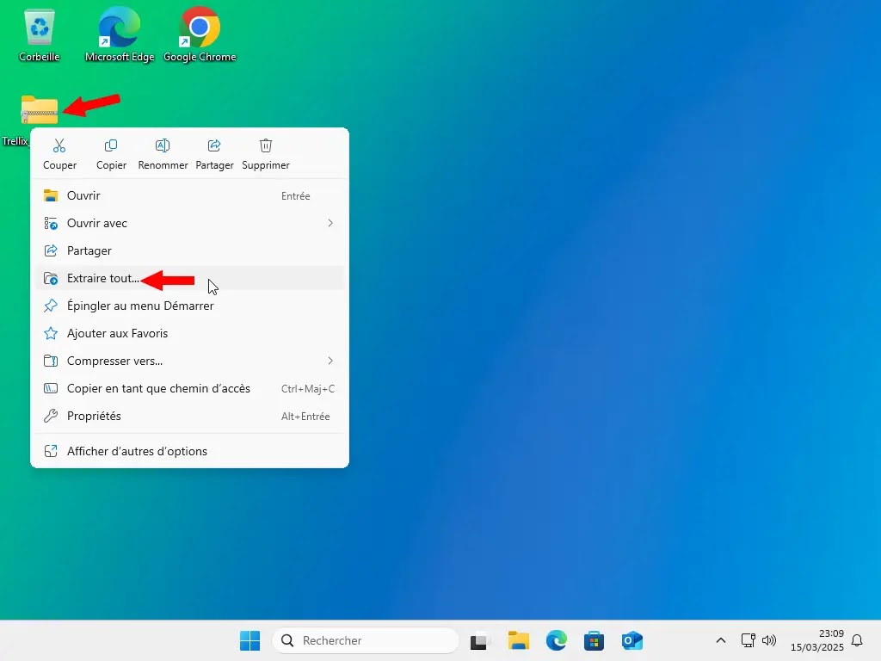881x661 pixels.
Task: Select Extraire tout… option
Action: (189, 278)
